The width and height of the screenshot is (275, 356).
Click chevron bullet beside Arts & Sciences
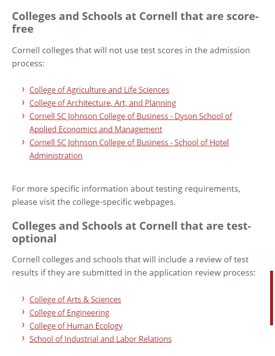click(x=23, y=299)
